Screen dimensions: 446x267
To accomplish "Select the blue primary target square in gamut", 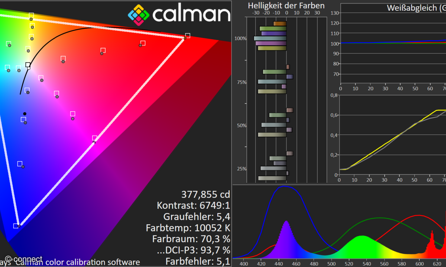I will coord(16,225).
